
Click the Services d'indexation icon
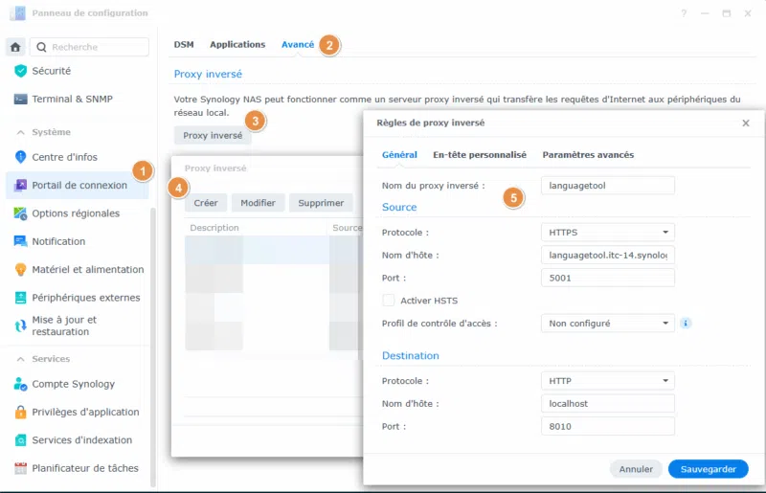(20, 440)
